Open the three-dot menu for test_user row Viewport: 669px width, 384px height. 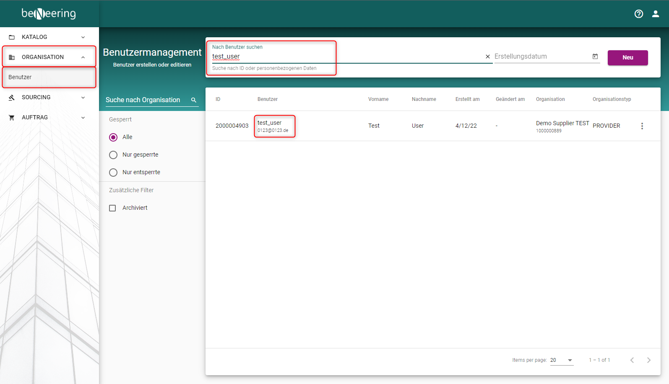(642, 126)
